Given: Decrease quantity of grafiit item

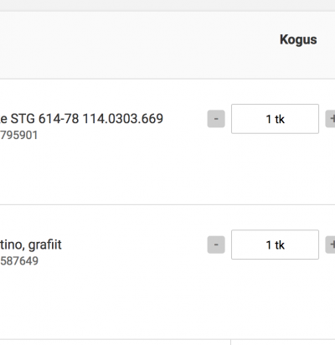Looking at the screenshot, I should point(216,245).
